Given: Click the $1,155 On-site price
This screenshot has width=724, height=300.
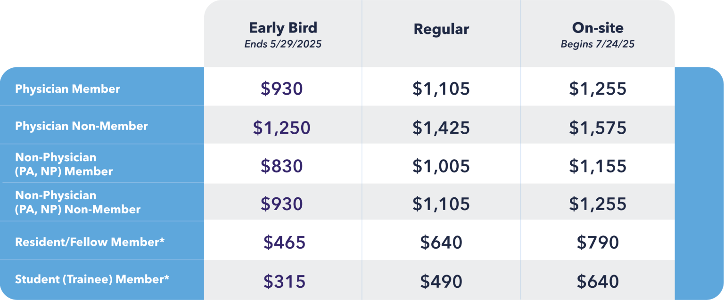Looking at the screenshot, I should [x=598, y=166].
